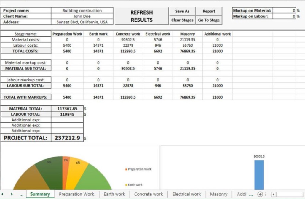Image resolution: width=305 pixels, height=199 pixels.
Task: Open the Concrete work sheet tab
Action: tap(148, 194)
